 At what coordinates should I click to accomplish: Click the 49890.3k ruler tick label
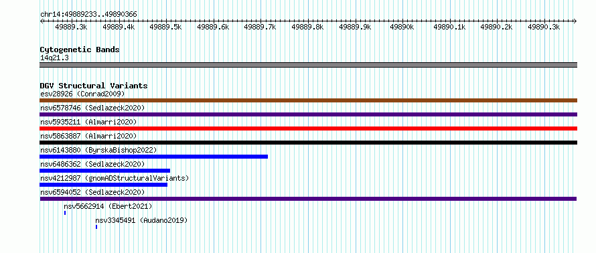(544, 27)
